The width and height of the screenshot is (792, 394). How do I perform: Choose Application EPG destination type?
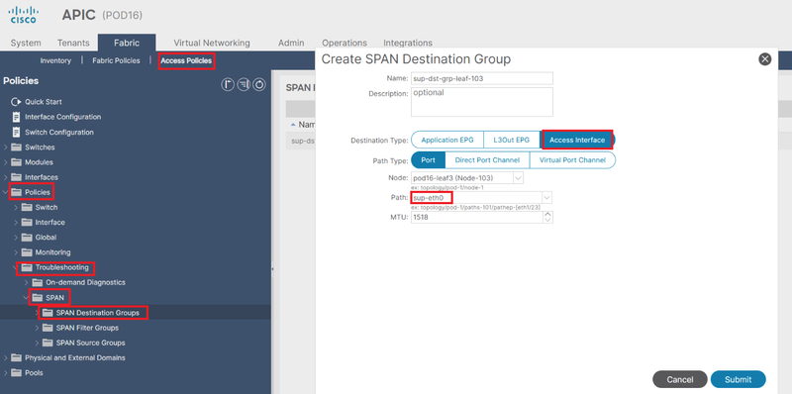tap(447, 140)
